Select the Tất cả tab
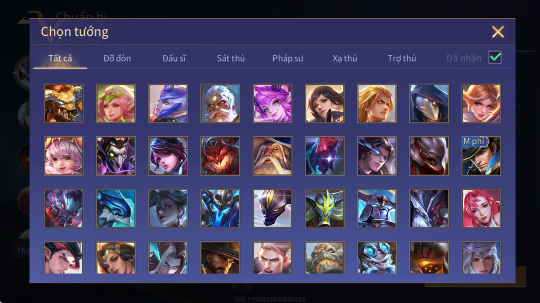540x303 pixels. click(60, 58)
